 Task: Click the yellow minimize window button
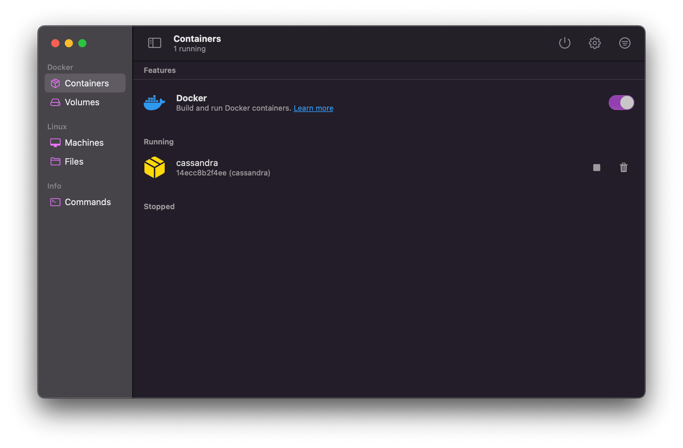click(x=69, y=43)
